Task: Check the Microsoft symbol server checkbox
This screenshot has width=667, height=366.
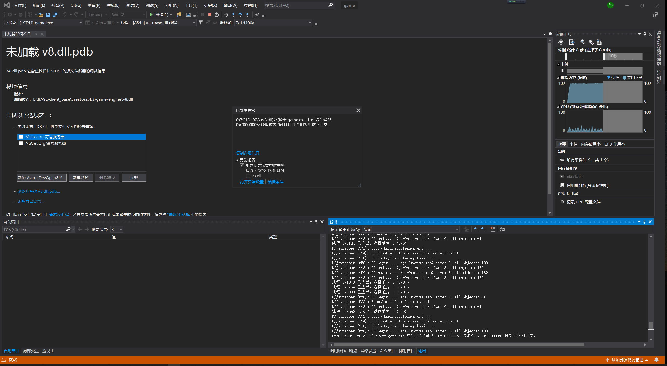Action: tap(21, 137)
